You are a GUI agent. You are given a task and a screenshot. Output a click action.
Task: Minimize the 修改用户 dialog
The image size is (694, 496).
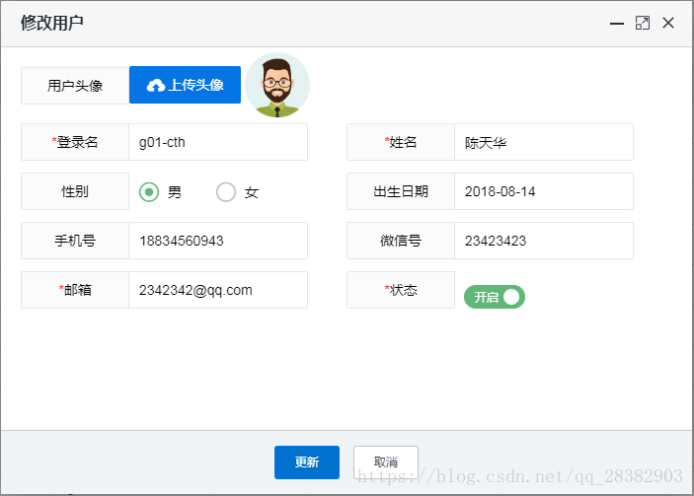[617, 23]
